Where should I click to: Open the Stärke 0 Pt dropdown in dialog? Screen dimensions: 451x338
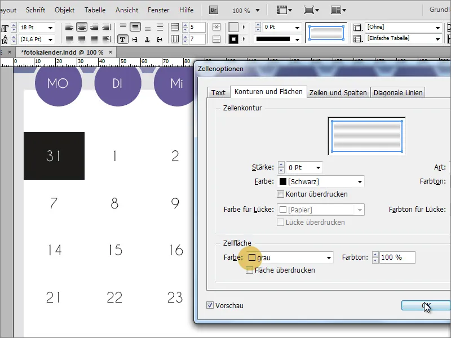point(318,167)
